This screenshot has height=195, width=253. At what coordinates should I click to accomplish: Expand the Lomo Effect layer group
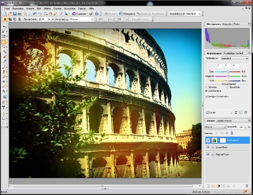point(213,147)
